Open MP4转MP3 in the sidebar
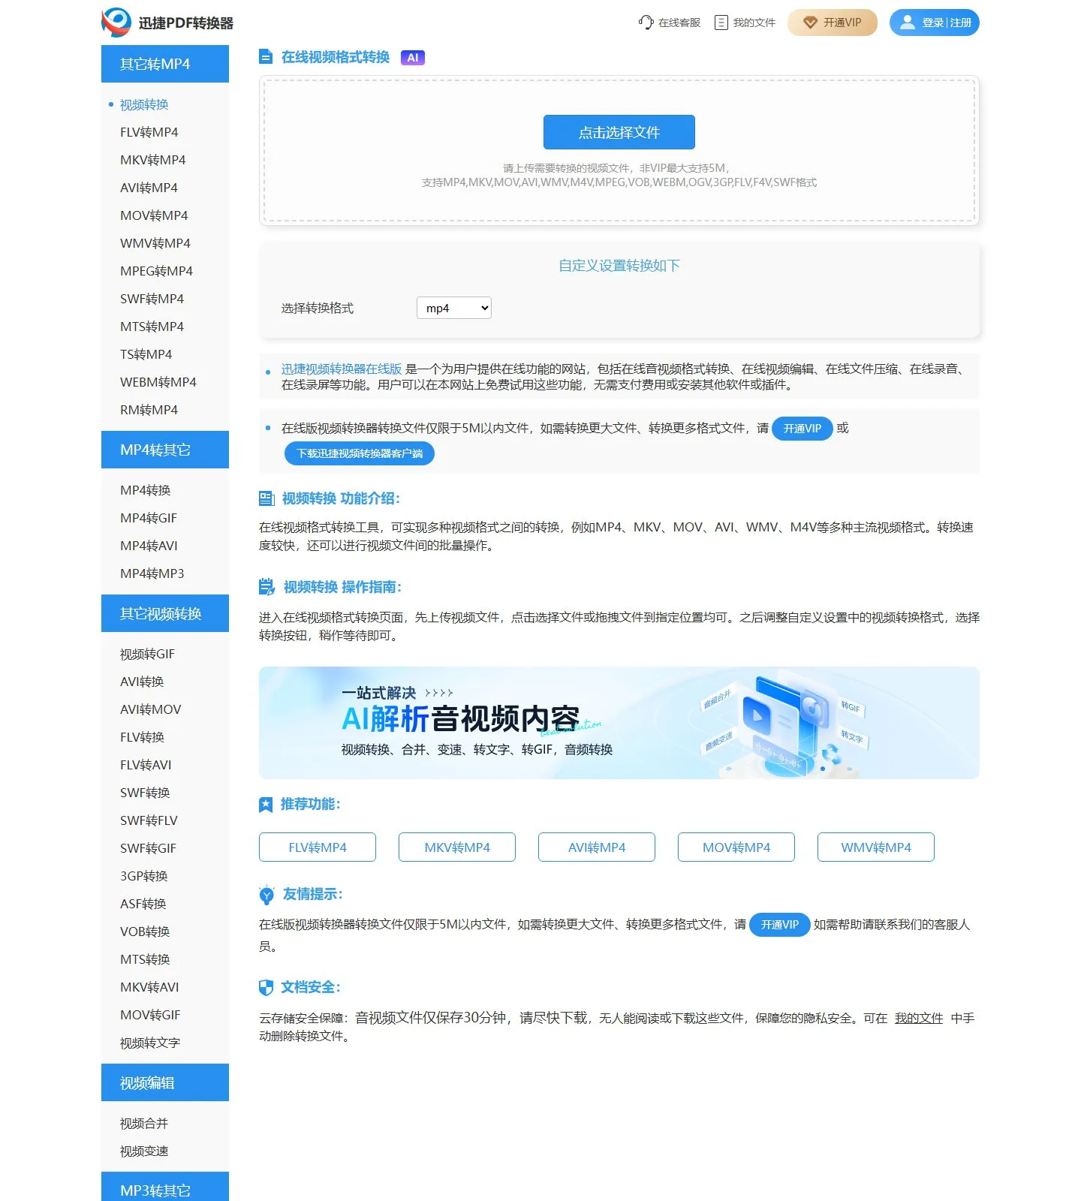The height and width of the screenshot is (1201, 1081). pos(152,573)
